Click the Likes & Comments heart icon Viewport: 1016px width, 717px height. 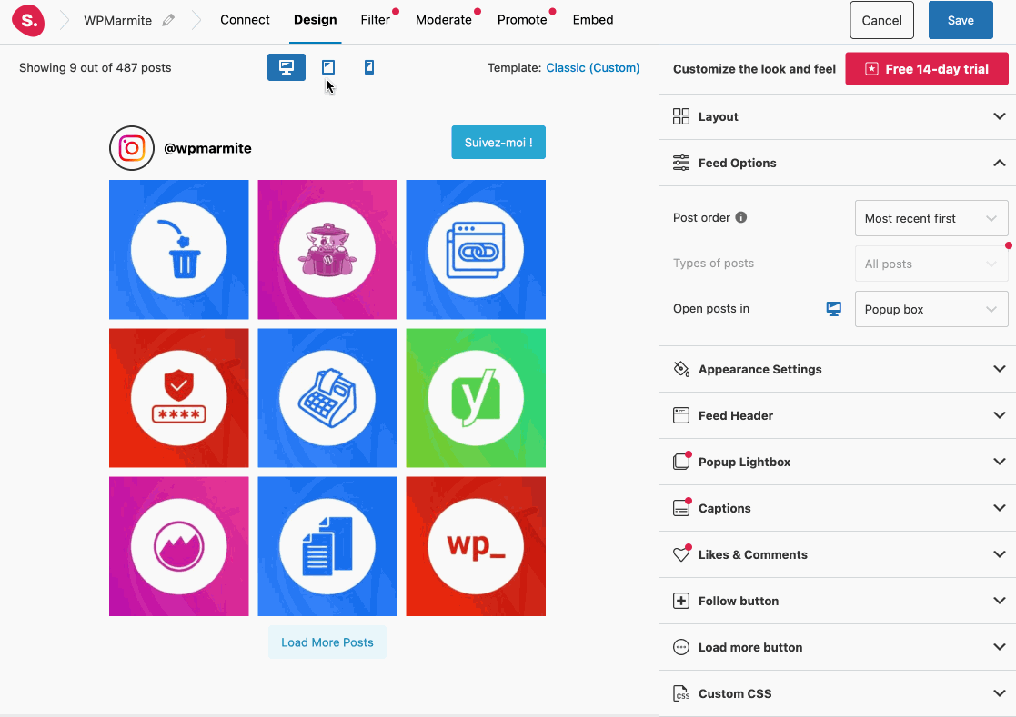[681, 554]
